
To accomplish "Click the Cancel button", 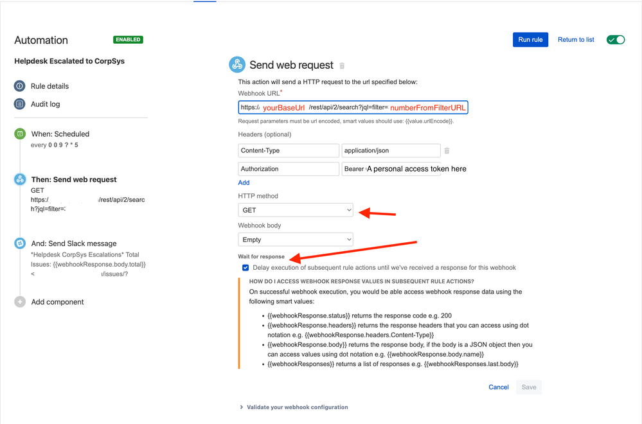I will (x=498, y=387).
